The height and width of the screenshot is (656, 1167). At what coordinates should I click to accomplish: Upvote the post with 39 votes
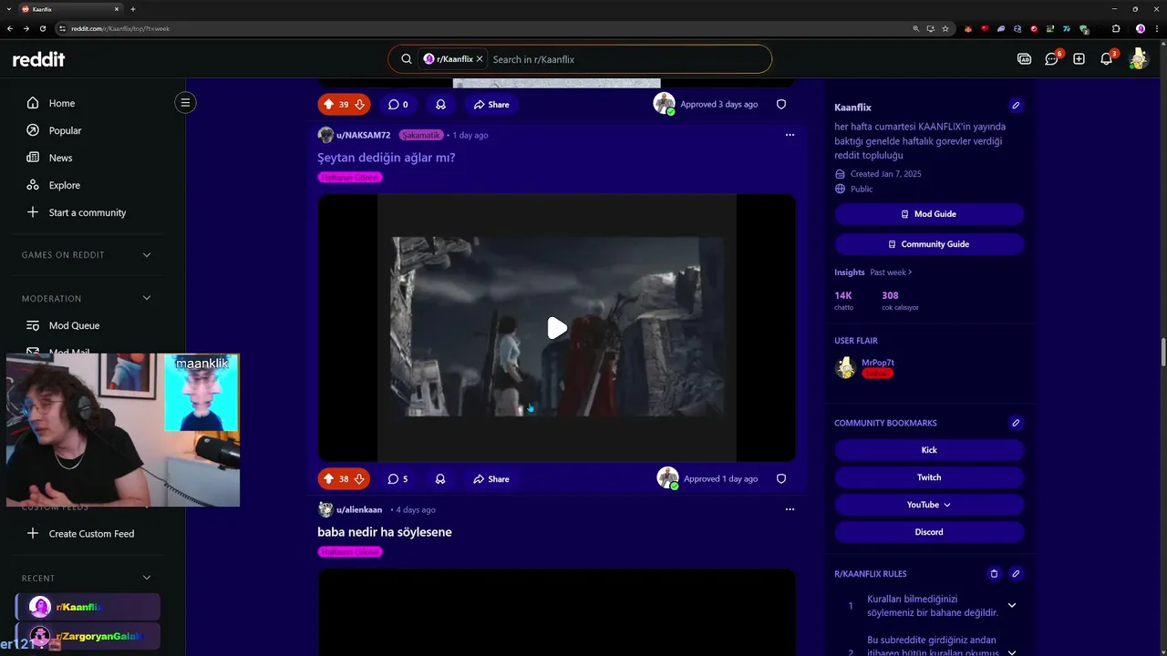328,105
